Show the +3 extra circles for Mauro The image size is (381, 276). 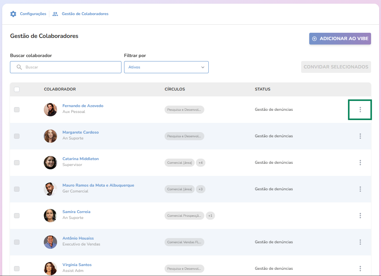[x=200, y=189]
